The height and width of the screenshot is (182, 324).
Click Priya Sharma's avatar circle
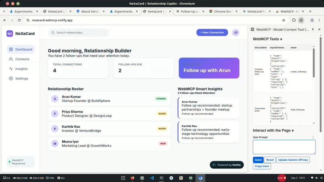tap(55, 114)
